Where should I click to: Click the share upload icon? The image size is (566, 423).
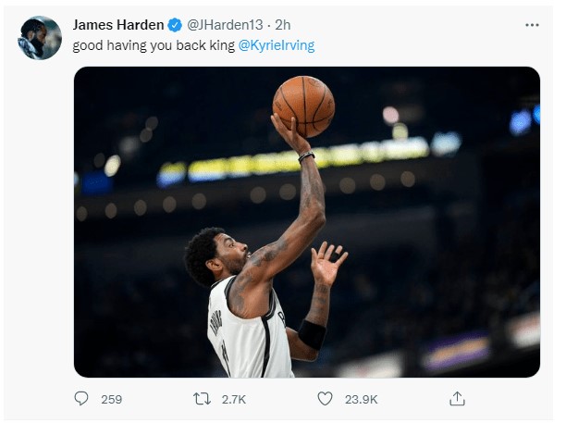coord(456,399)
